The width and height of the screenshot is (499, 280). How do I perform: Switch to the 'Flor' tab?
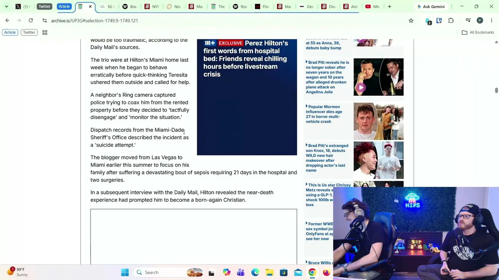262,7
